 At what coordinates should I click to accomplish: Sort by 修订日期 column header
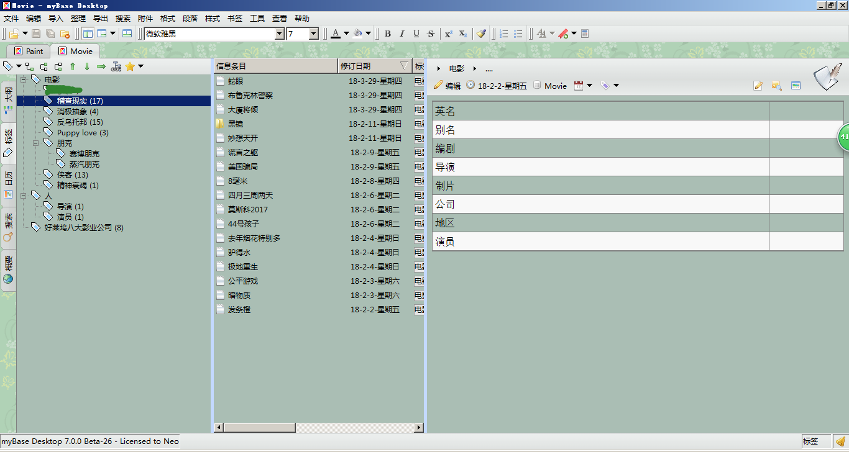pos(375,66)
